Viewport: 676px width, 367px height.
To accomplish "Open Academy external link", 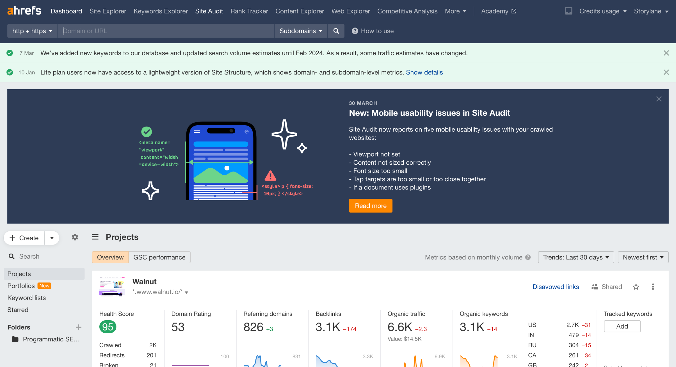I will coord(498,11).
